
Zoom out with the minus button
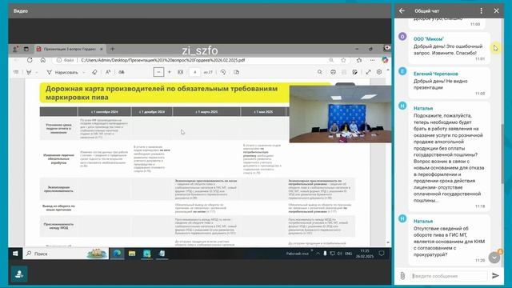158,72
